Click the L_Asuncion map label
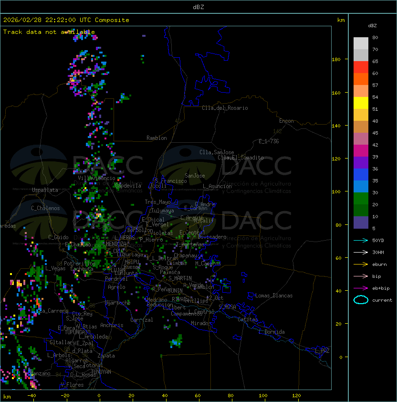This screenshot has width=397, height=402. click(217, 186)
